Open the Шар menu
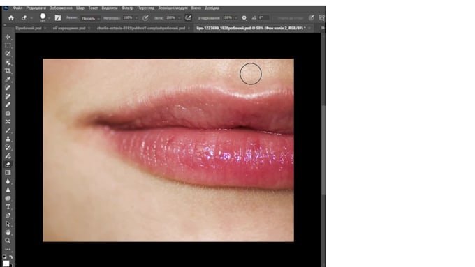Screen dimensions: 475x267 point(80,8)
